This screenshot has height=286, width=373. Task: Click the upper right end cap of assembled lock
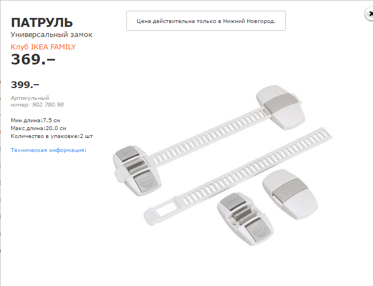pyautogui.click(x=281, y=107)
